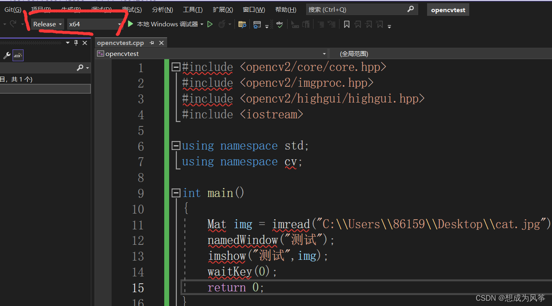552x306 pixels.
Task: Open the left panel window options arrow
Action: point(67,43)
